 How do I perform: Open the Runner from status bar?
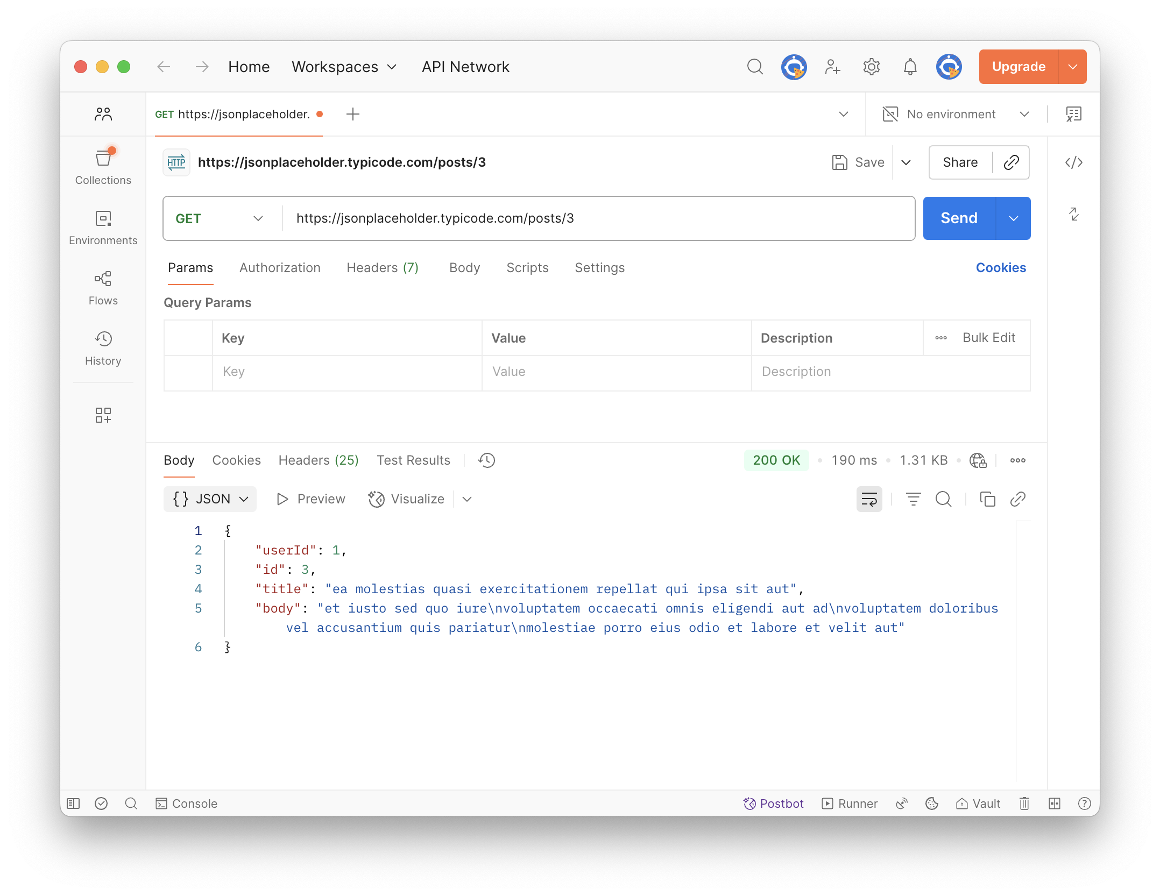[x=850, y=803]
